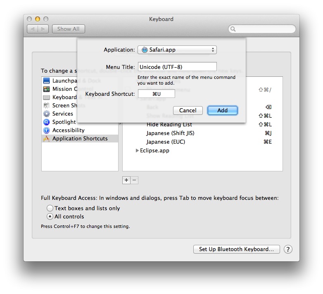Select Mission Control category

(x=80, y=89)
